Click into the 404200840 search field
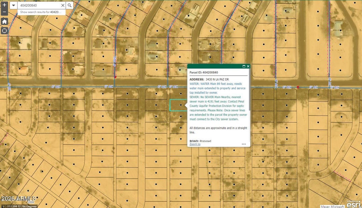Viewport: 362px width, 208px height. 39,5
